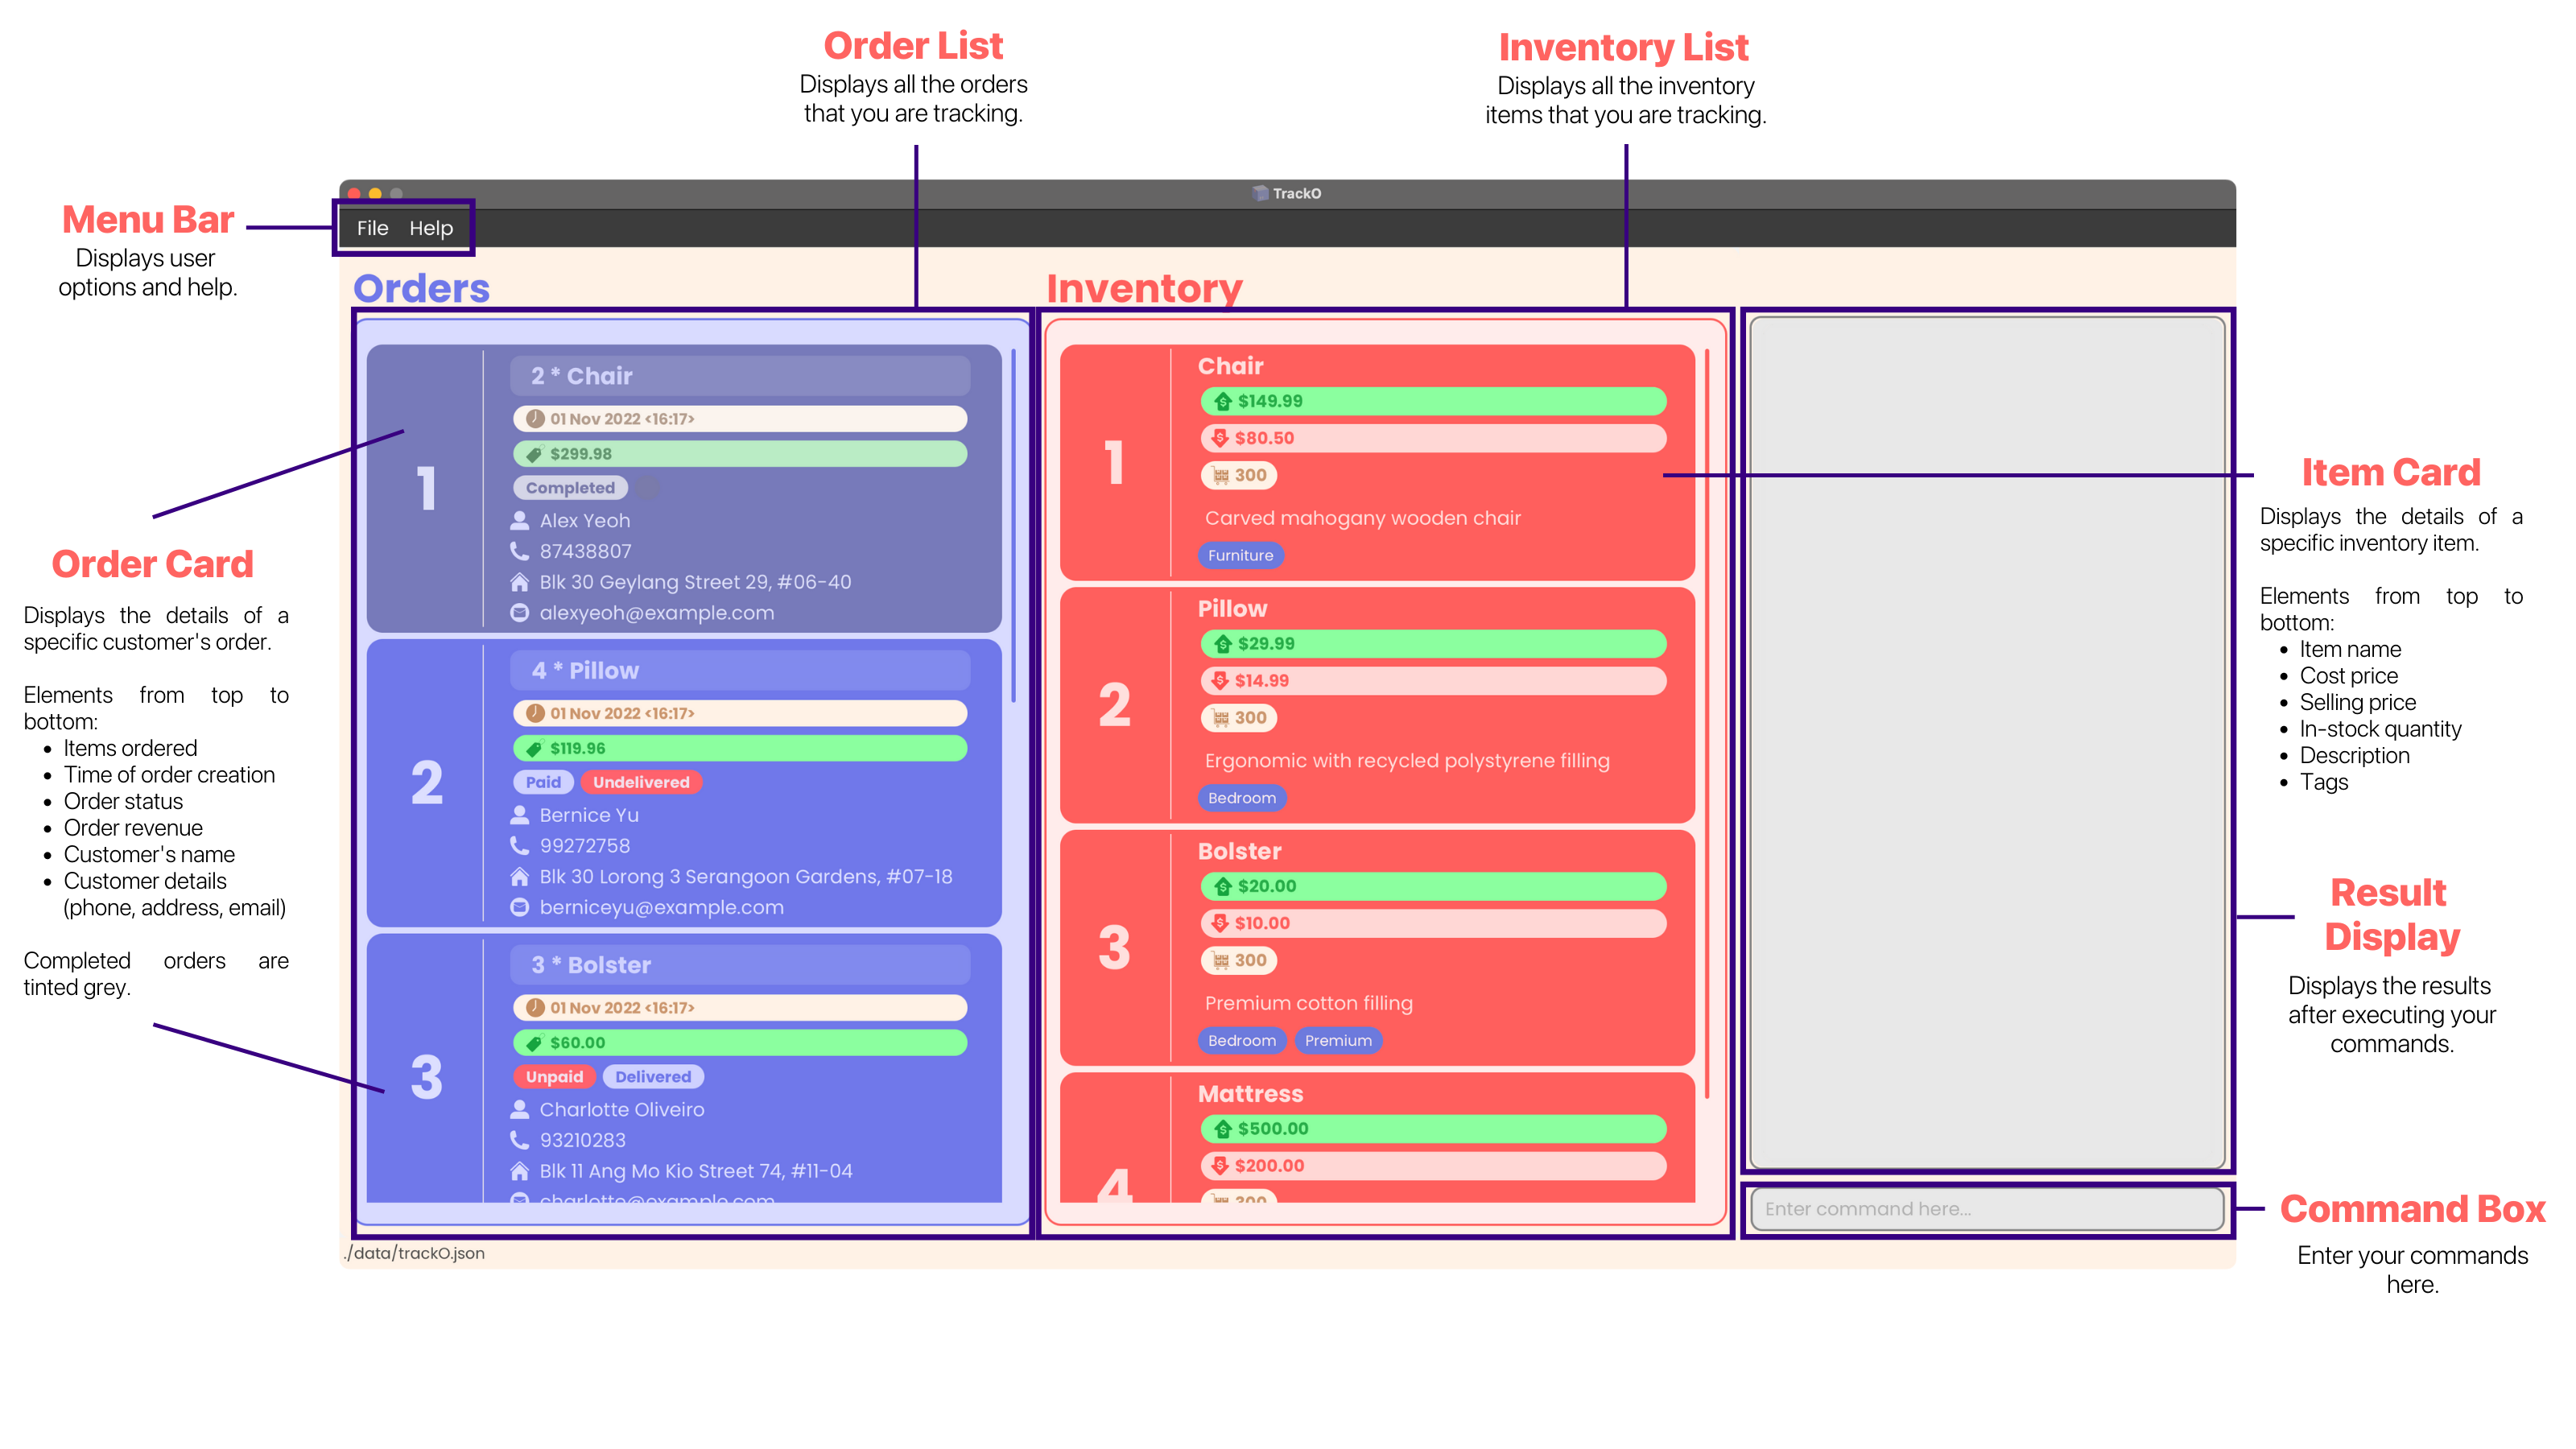Viewport: 2576px width, 1449px height.
Task: Click 'Premium cotton filling' description
Action: (x=1308, y=1003)
